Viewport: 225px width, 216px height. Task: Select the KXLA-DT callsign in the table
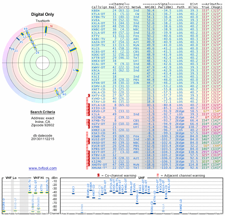tap(98, 23)
